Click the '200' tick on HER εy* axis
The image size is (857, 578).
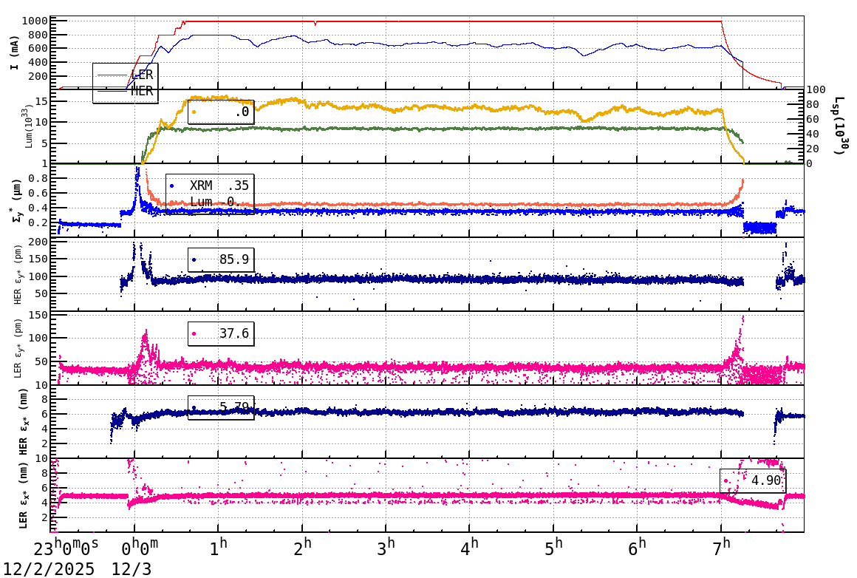tap(38, 242)
